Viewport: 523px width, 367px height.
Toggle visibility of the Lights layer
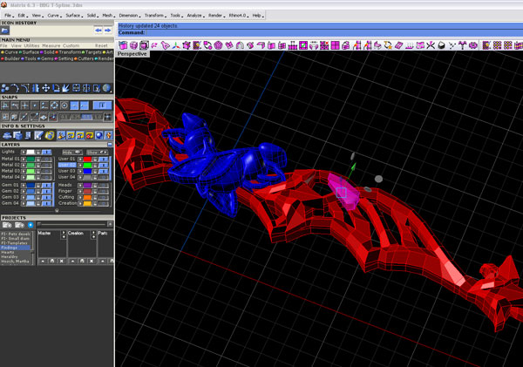click(x=47, y=153)
